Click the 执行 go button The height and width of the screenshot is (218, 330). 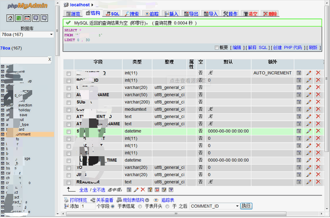(x=246, y=206)
